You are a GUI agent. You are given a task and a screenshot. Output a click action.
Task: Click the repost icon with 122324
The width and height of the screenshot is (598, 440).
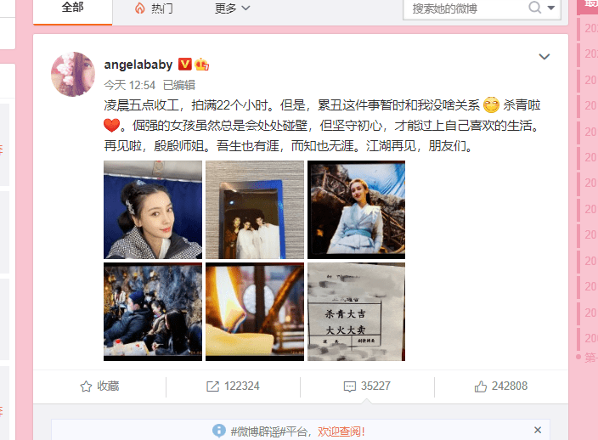coord(213,386)
